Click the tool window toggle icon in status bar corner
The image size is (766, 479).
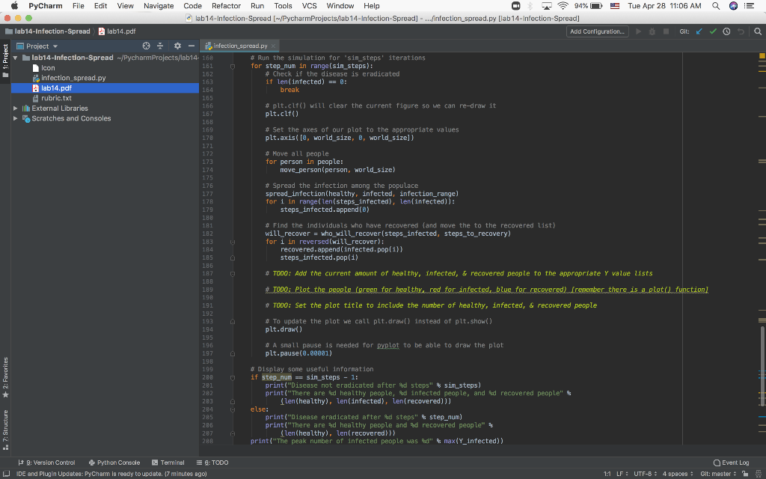click(x=6, y=474)
